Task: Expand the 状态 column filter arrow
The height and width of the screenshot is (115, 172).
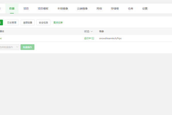Action: pyautogui.click(x=92, y=31)
